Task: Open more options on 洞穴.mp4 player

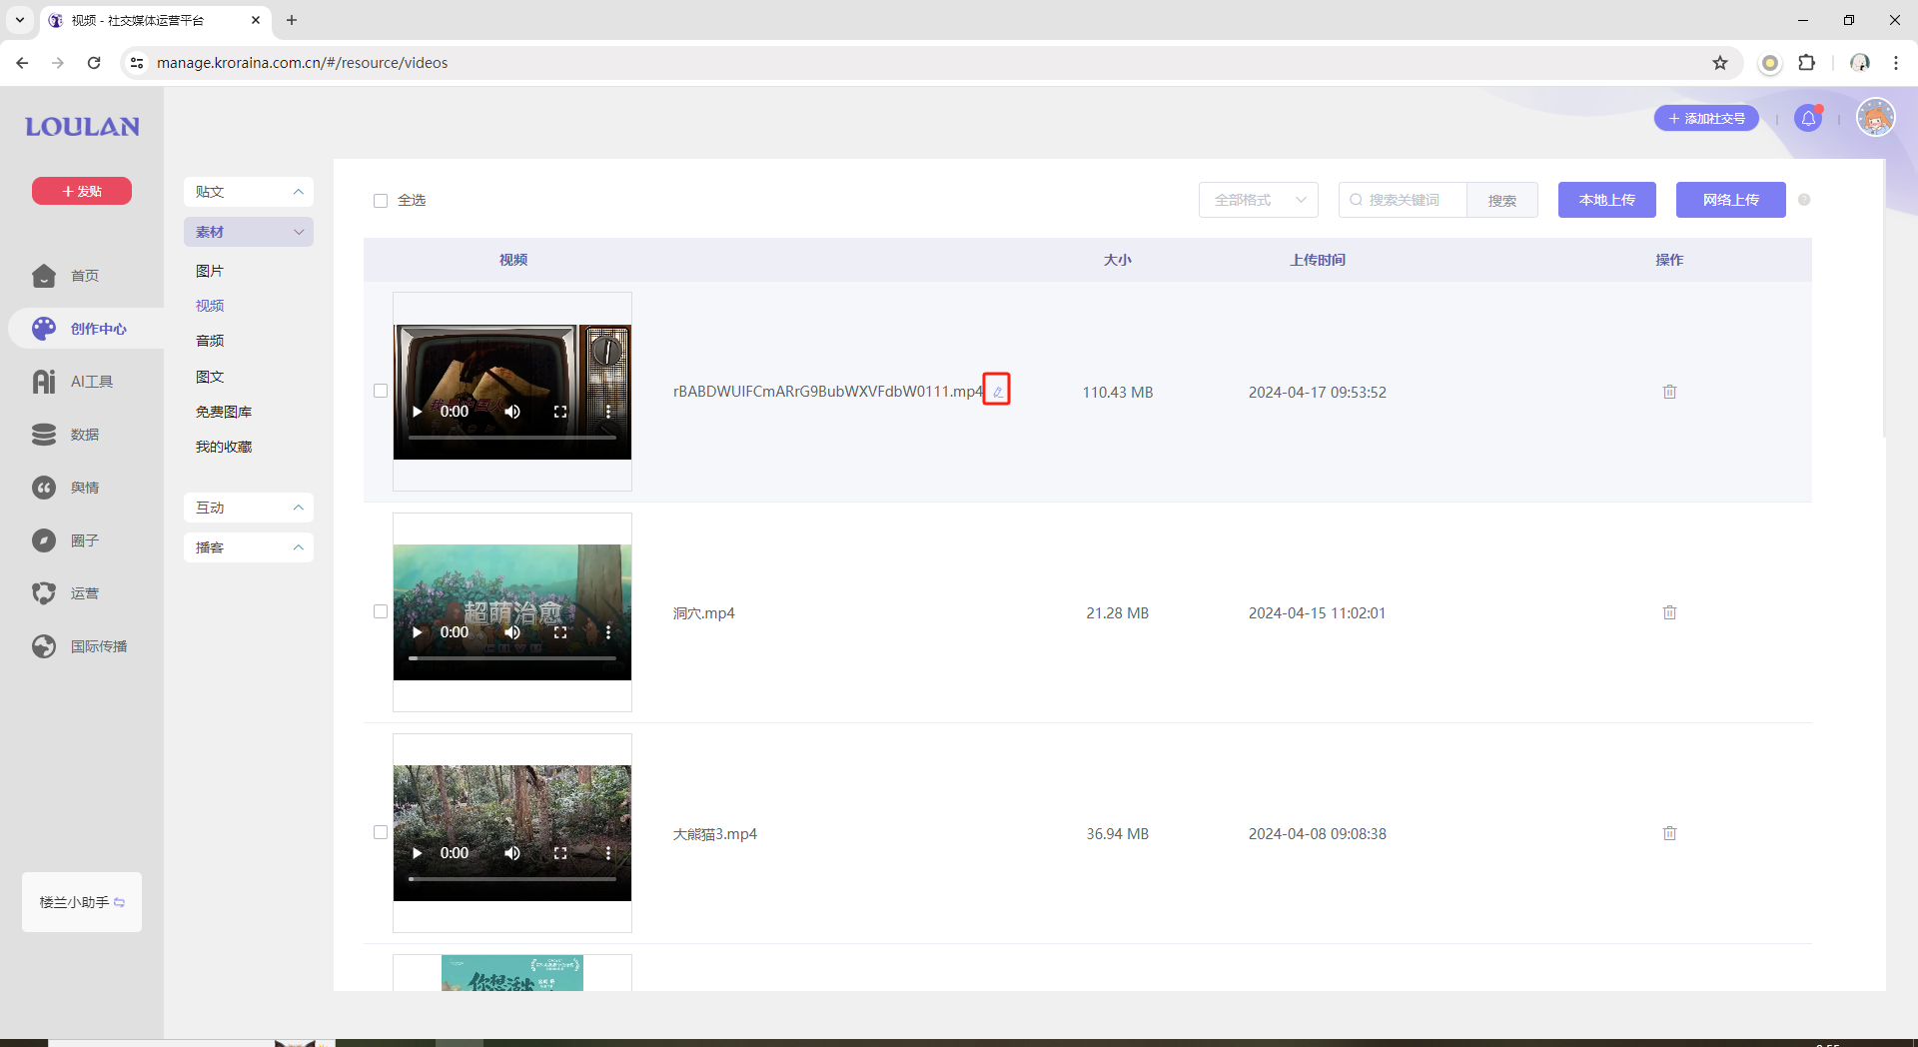Action: coord(608,632)
